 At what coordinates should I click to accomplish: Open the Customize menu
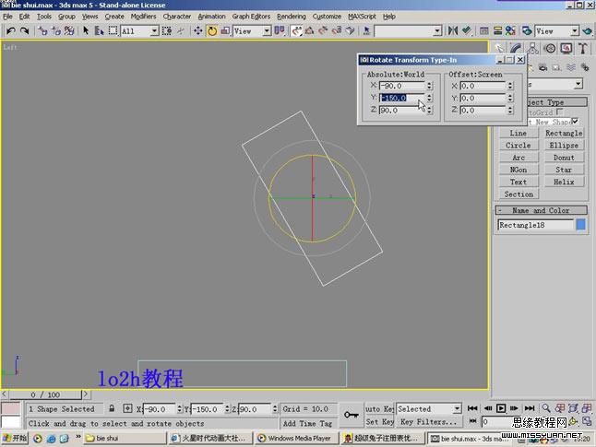pyautogui.click(x=327, y=17)
